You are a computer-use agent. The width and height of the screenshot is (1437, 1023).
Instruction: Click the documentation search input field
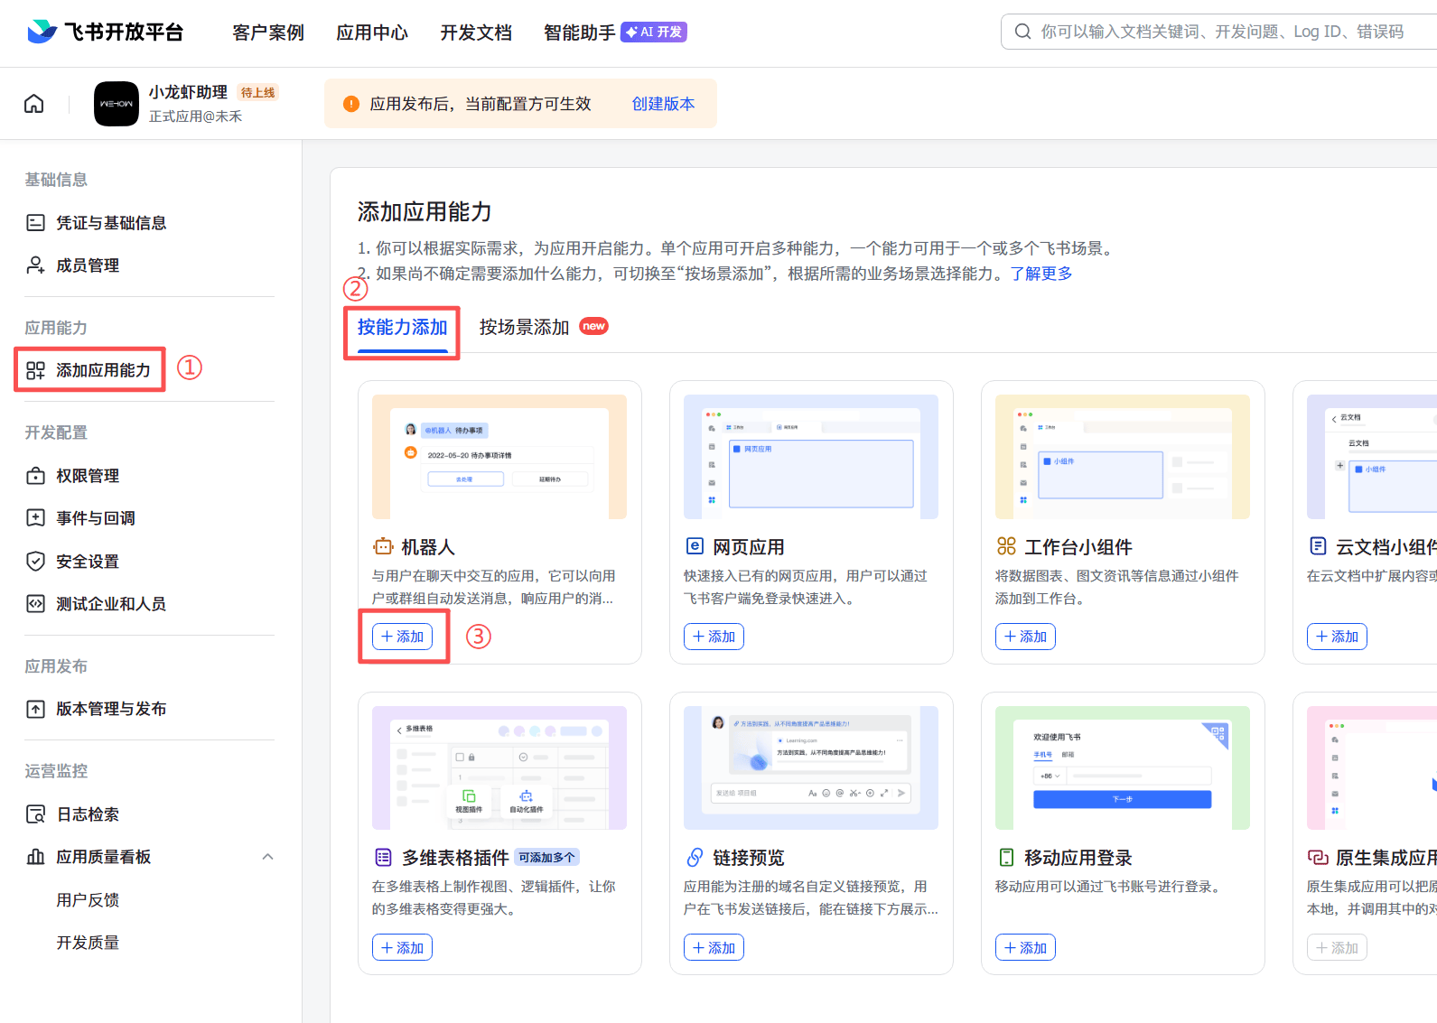1219,32
